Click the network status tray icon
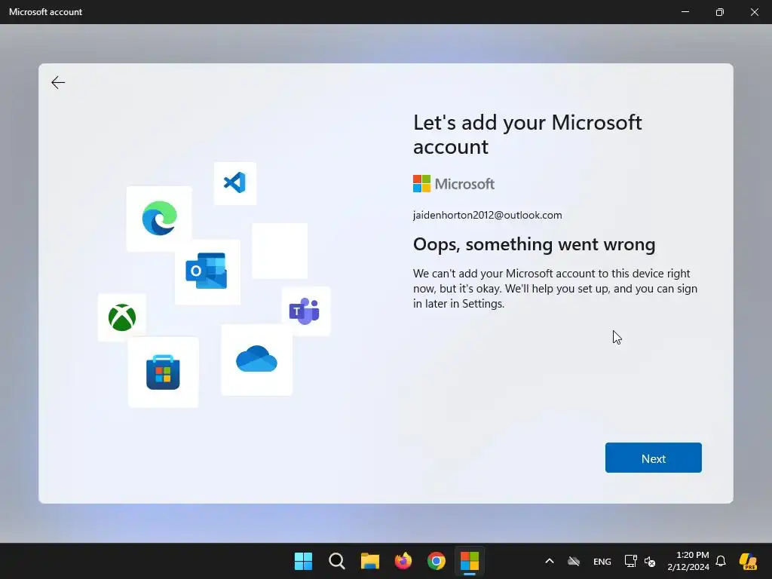Image resolution: width=772 pixels, height=579 pixels. click(x=630, y=561)
